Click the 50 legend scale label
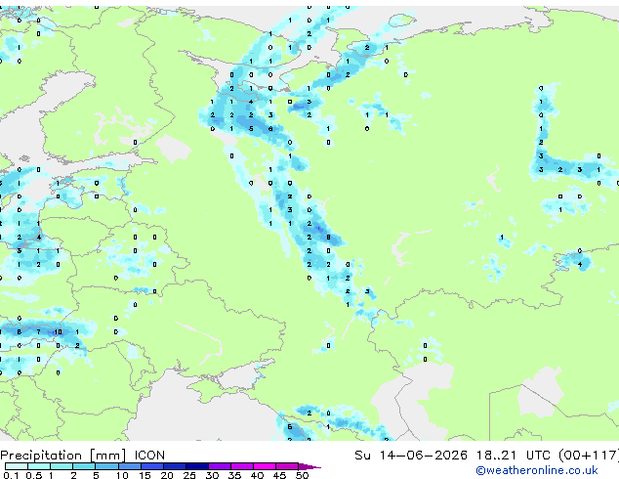This screenshot has width=619, height=479. pos(302,475)
